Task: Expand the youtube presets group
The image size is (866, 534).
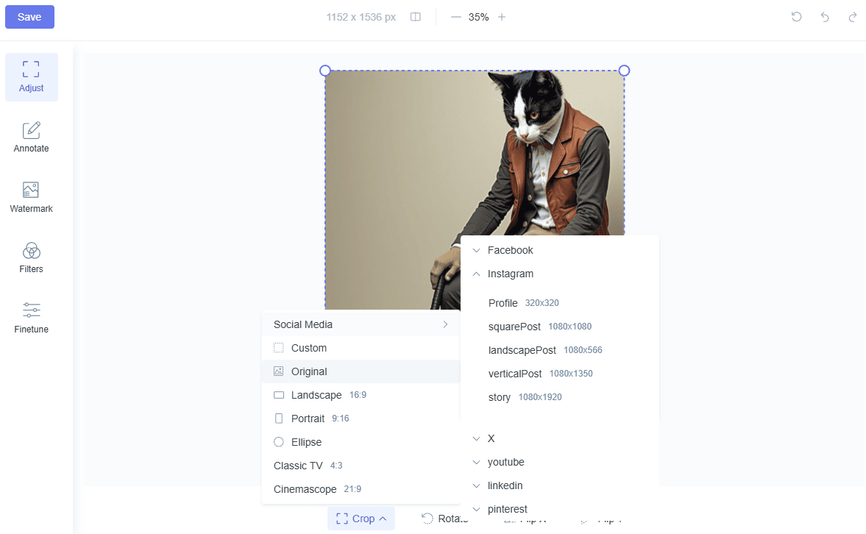Action: pyautogui.click(x=560, y=462)
